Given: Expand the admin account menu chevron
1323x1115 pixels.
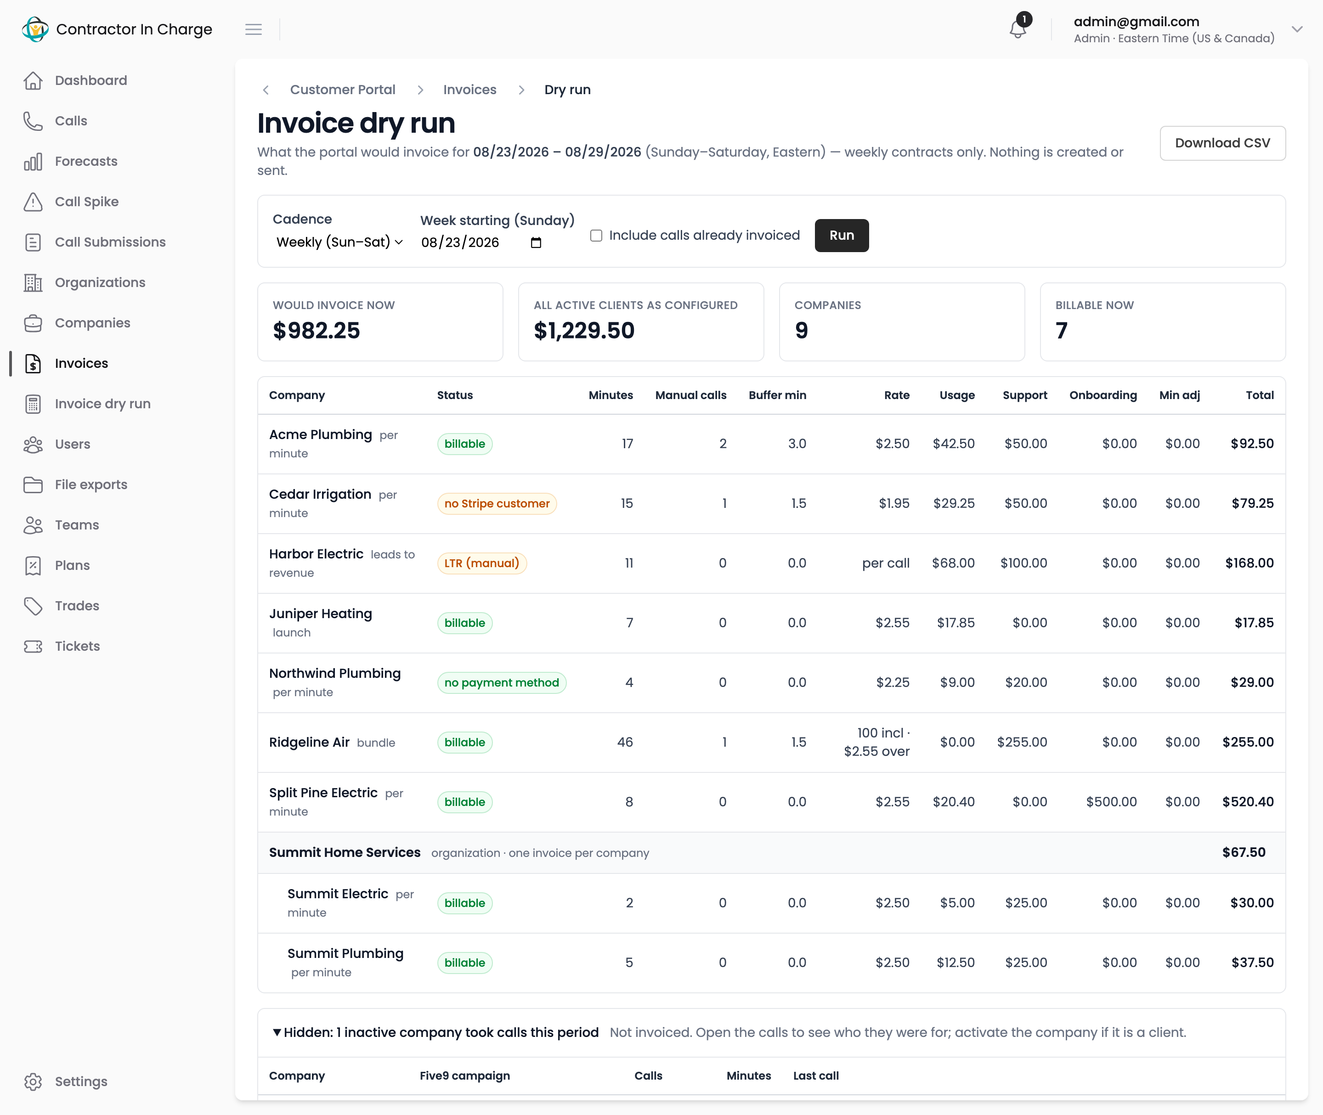Looking at the screenshot, I should [1297, 29].
